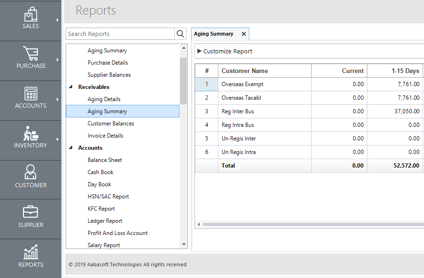
Task: Select the Accounts module icon
Action: pyautogui.click(x=30, y=98)
